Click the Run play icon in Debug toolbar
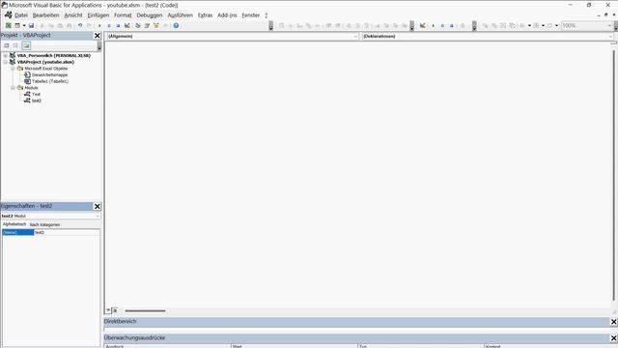The height and width of the screenshot is (348, 618). 433,26
